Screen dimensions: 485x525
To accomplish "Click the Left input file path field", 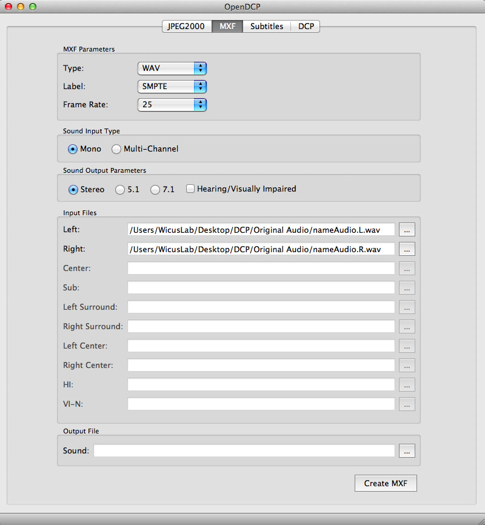I will click(x=261, y=230).
